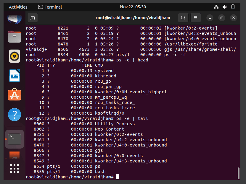
Task: Open the Terminal app menu in top bar
Action: (50, 7)
